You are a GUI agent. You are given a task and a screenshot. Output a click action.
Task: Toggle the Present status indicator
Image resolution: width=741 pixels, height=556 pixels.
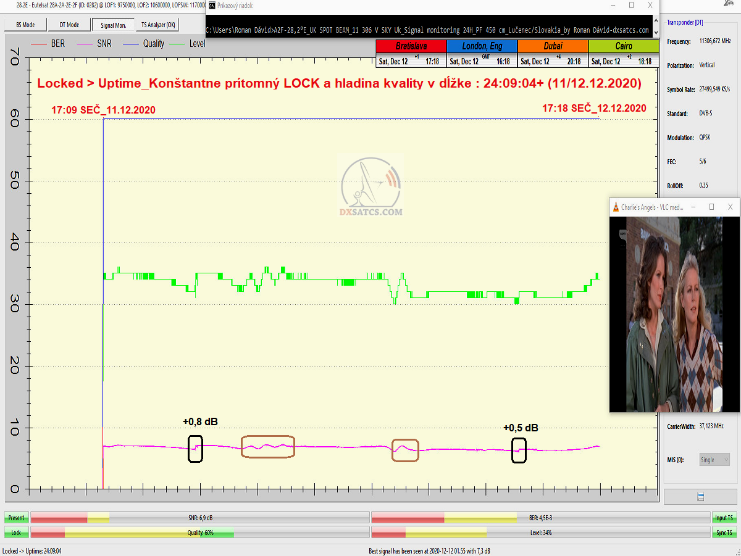tap(16, 518)
